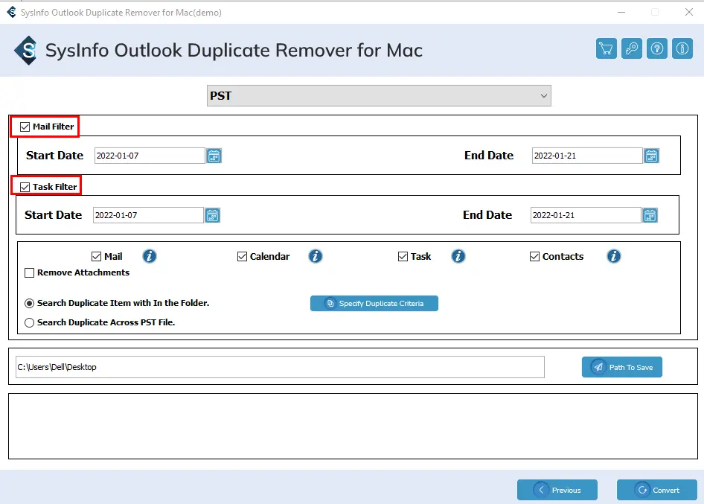
Task: Open the help question mark icon
Action: (657, 48)
